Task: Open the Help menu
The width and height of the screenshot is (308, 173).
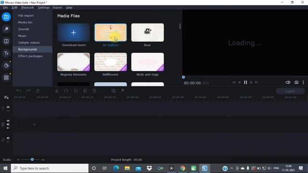Action: [x=69, y=8]
